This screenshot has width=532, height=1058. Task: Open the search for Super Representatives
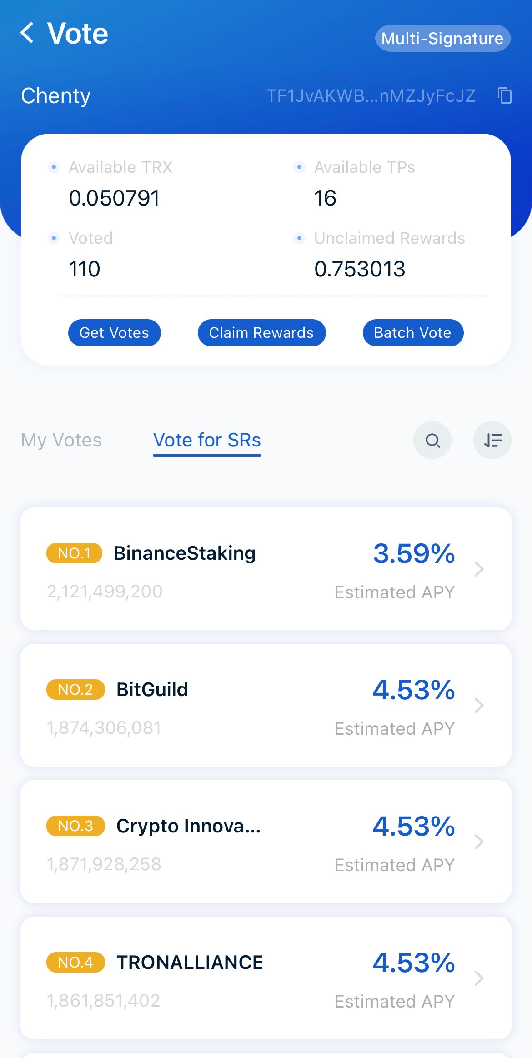tap(432, 440)
